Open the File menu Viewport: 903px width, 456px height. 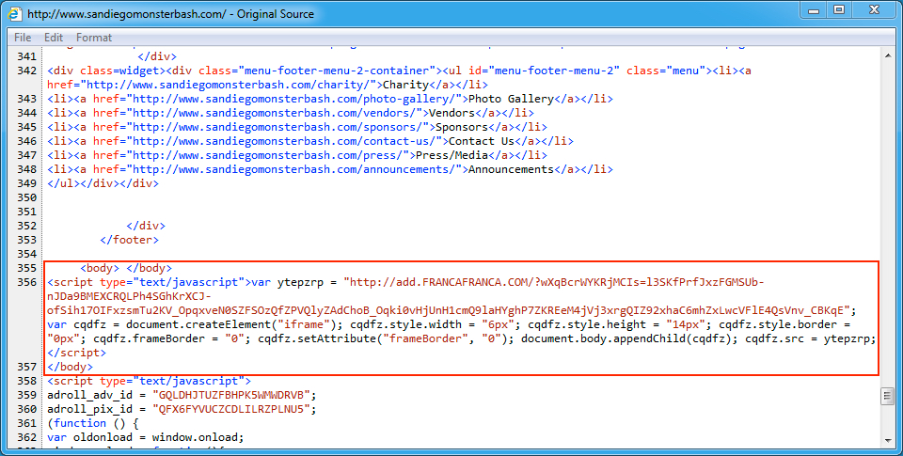pyautogui.click(x=23, y=38)
